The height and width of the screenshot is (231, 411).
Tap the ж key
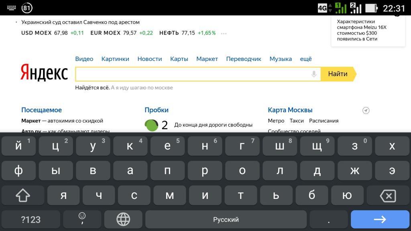click(x=355, y=170)
